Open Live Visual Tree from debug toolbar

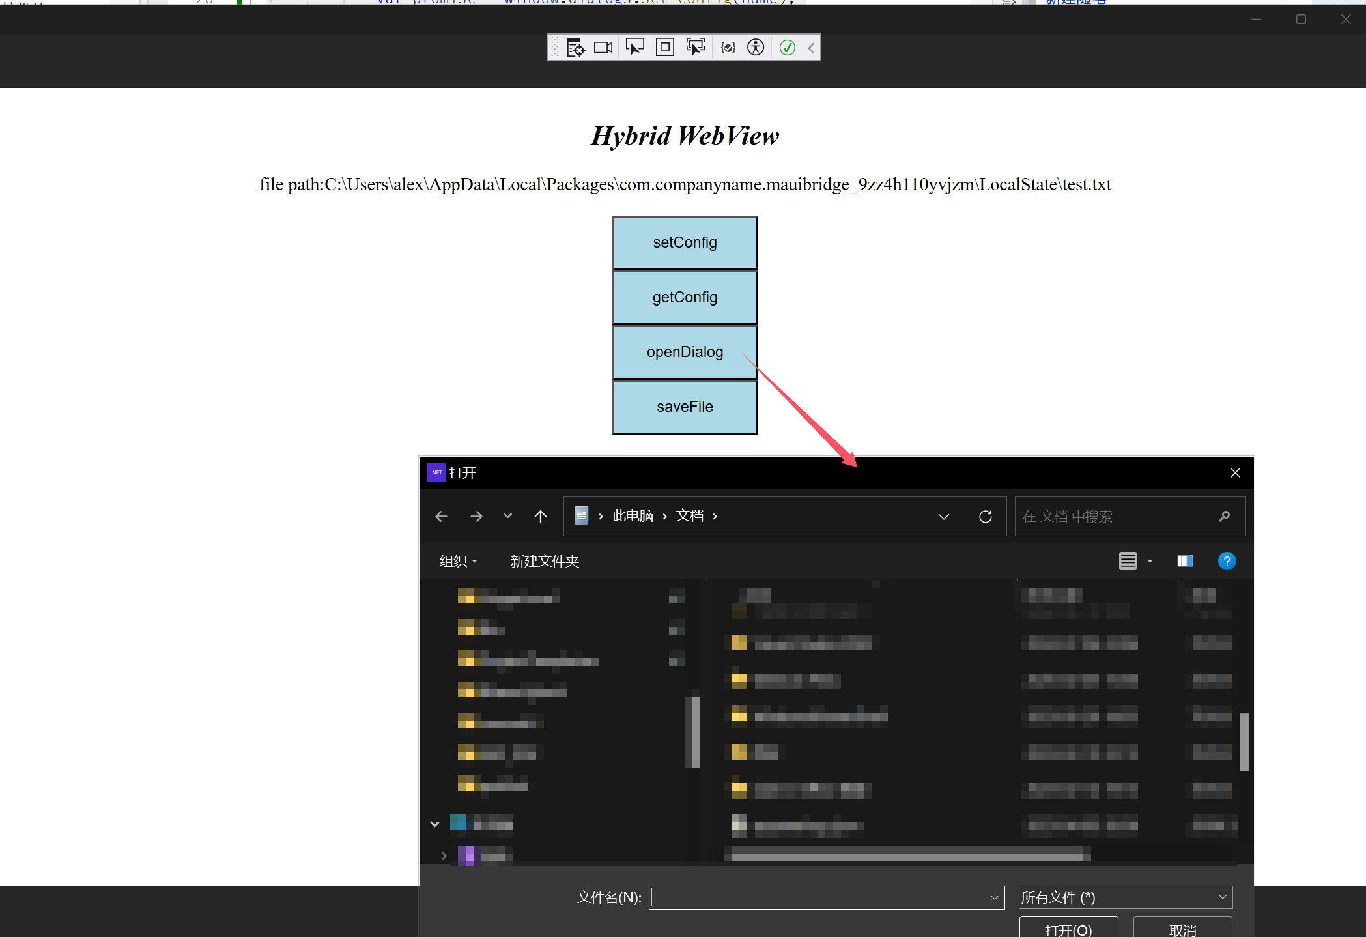coord(575,48)
